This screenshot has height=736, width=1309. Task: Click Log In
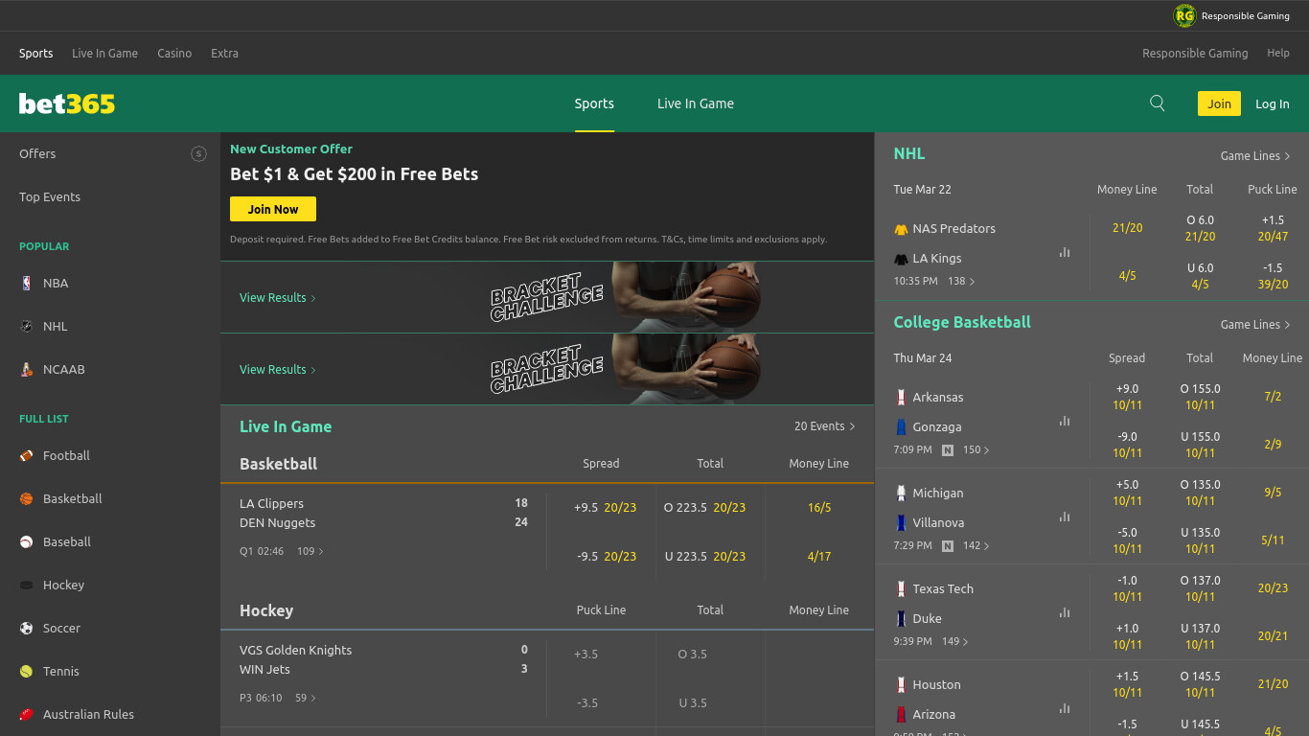click(1273, 103)
